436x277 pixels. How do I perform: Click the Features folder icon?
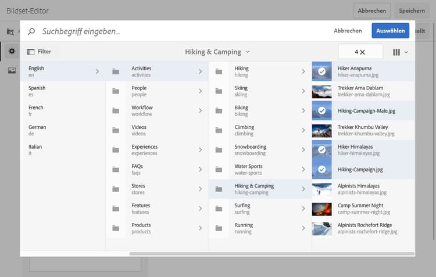tap(116, 208)
